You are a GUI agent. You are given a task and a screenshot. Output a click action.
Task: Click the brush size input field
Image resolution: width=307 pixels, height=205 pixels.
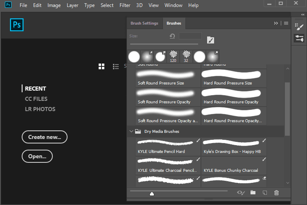pyautogui.click(x=190, y=36)
